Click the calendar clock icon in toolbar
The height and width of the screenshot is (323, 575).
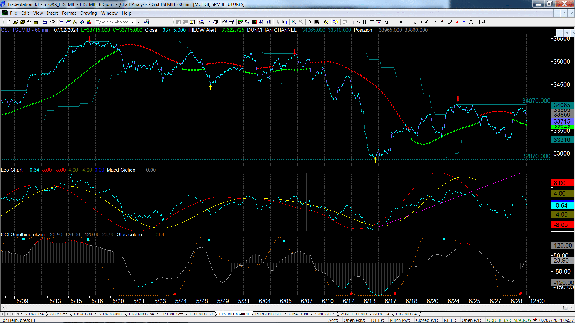pyautogui.click(x=240, y=22)
